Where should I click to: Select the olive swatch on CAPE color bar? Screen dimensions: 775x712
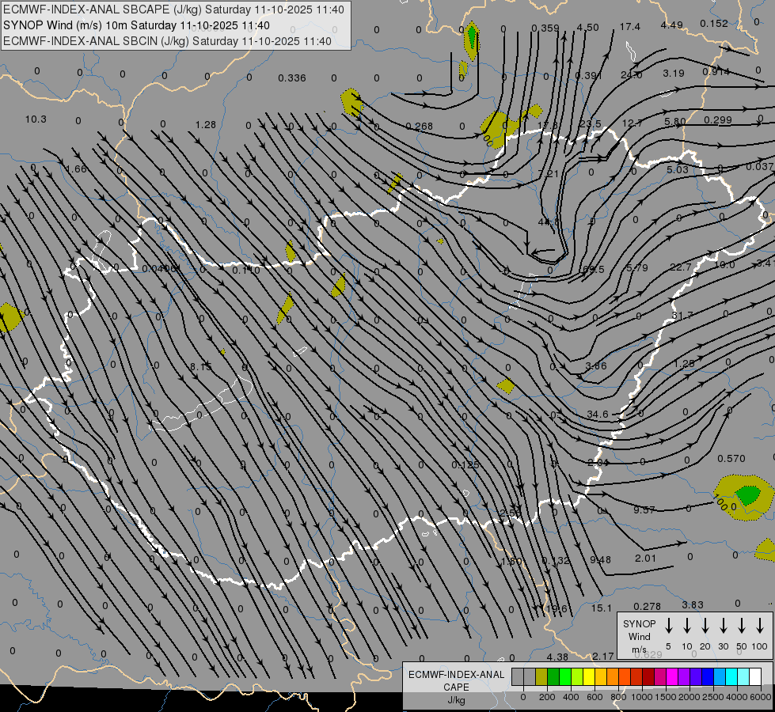541,677
